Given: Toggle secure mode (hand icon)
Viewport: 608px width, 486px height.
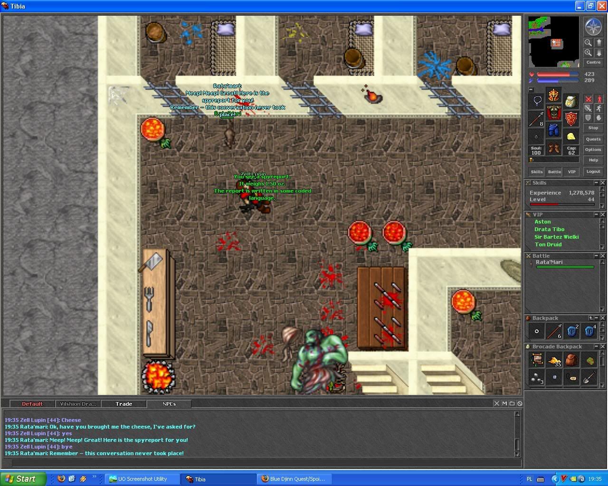Looking at the screenshot, I should [598, 118].
